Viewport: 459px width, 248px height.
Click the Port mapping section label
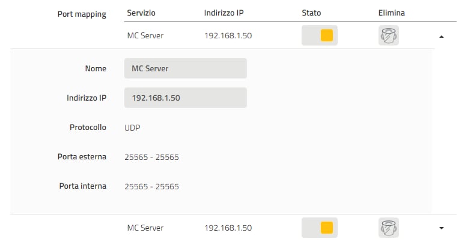coord(82,14)
